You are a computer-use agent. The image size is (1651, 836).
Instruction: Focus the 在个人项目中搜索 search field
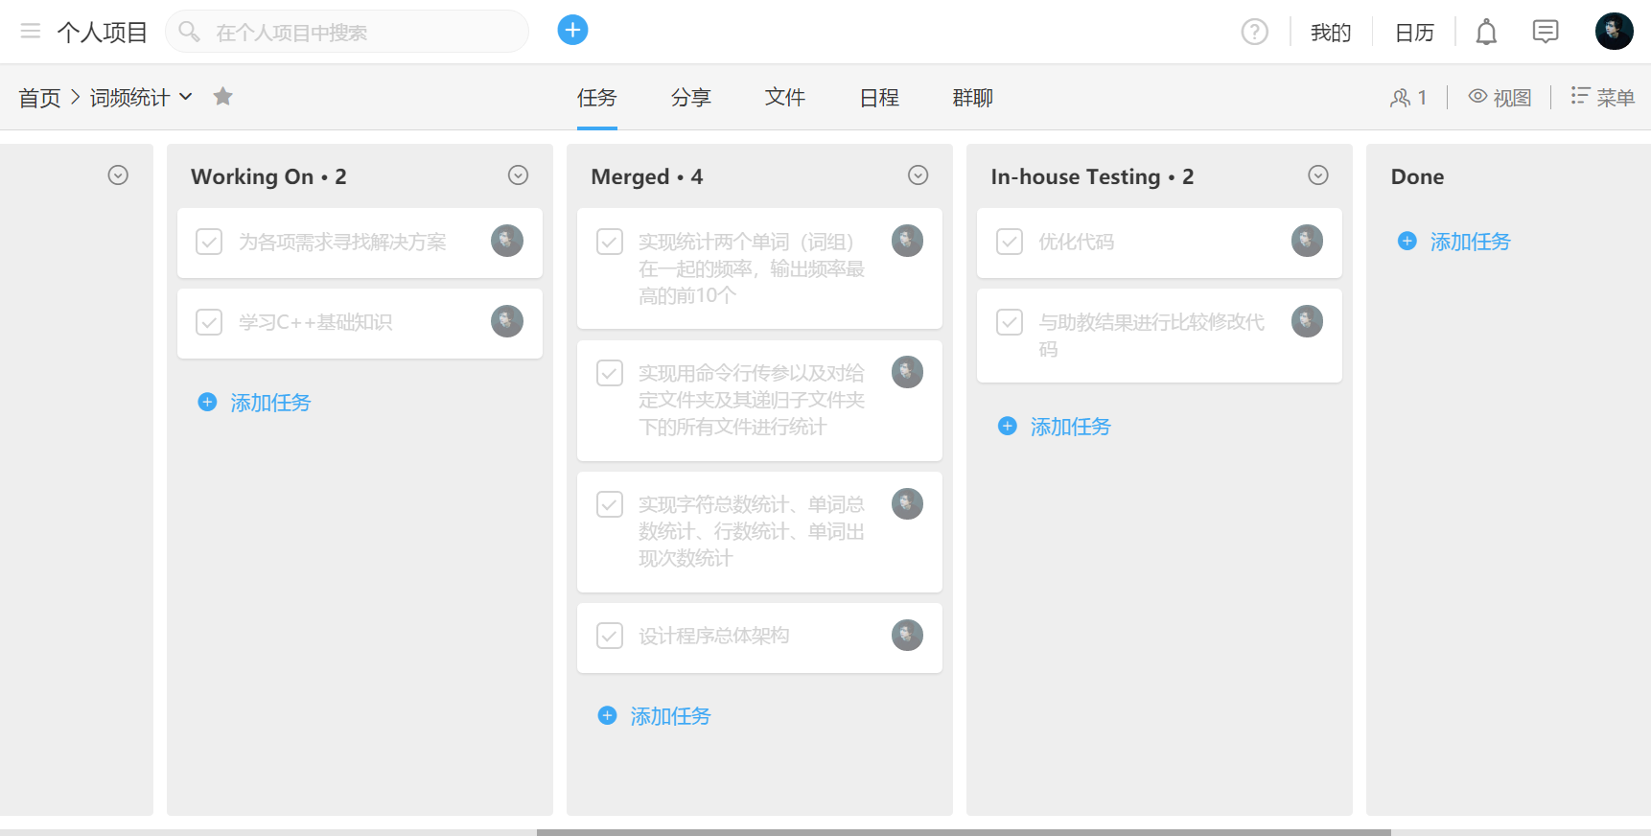click(347, 32)
